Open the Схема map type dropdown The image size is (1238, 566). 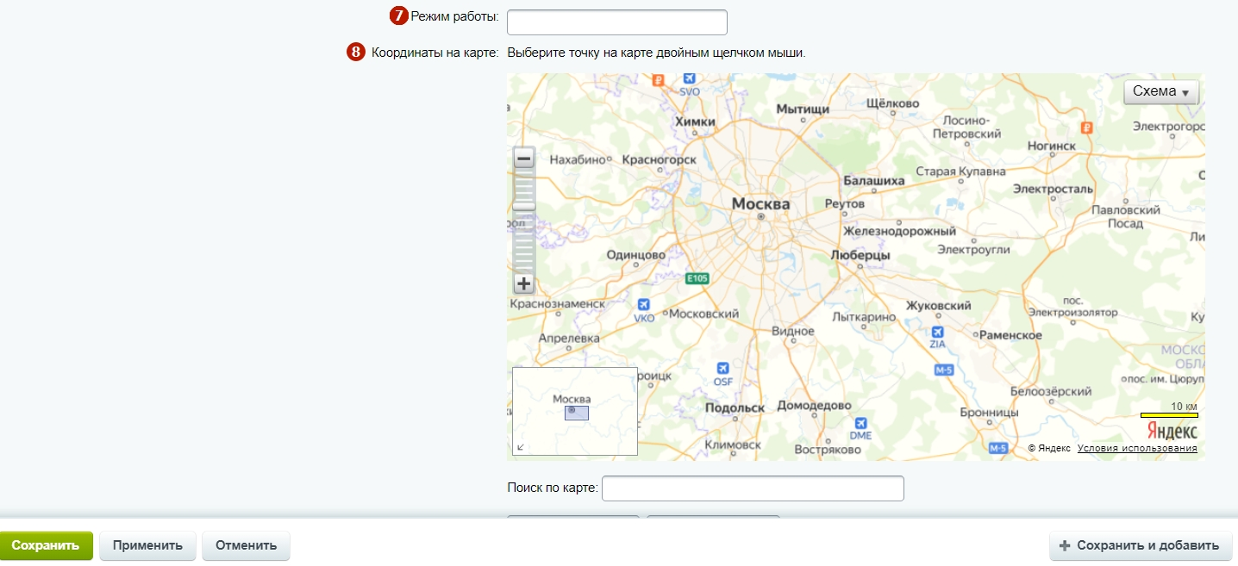click(1160, 92)
